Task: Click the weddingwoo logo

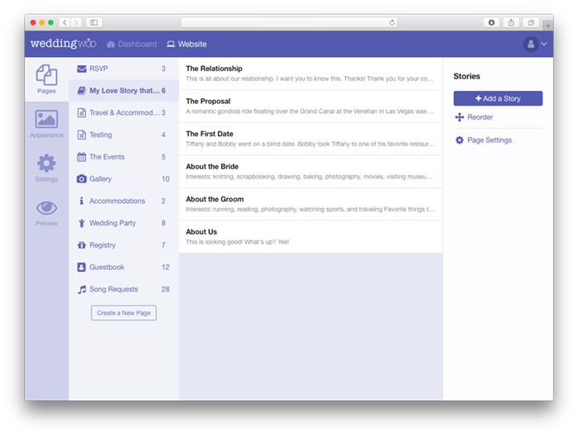Action: 64,44
